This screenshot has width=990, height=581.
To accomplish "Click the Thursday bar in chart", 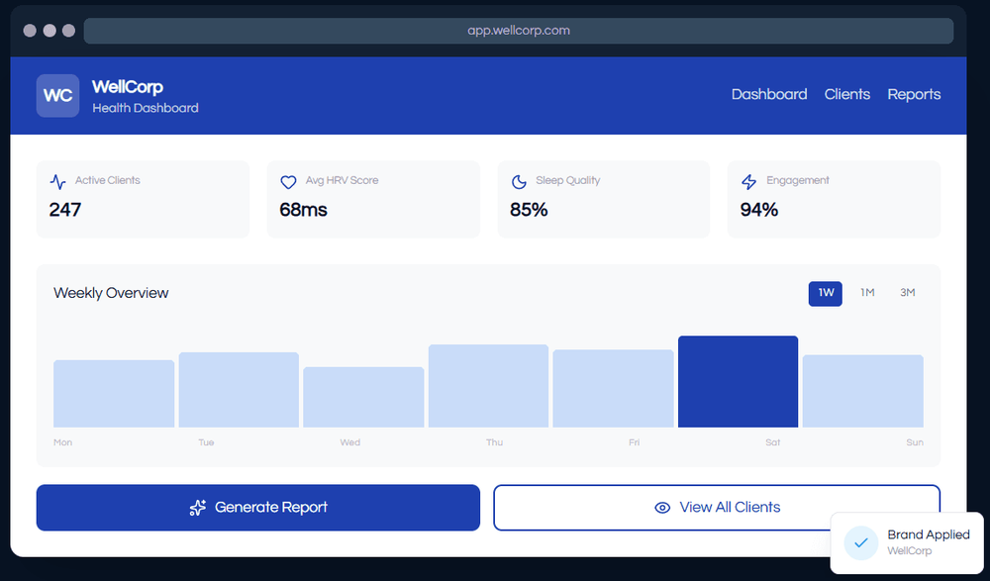I will click(x=488, y=386).
